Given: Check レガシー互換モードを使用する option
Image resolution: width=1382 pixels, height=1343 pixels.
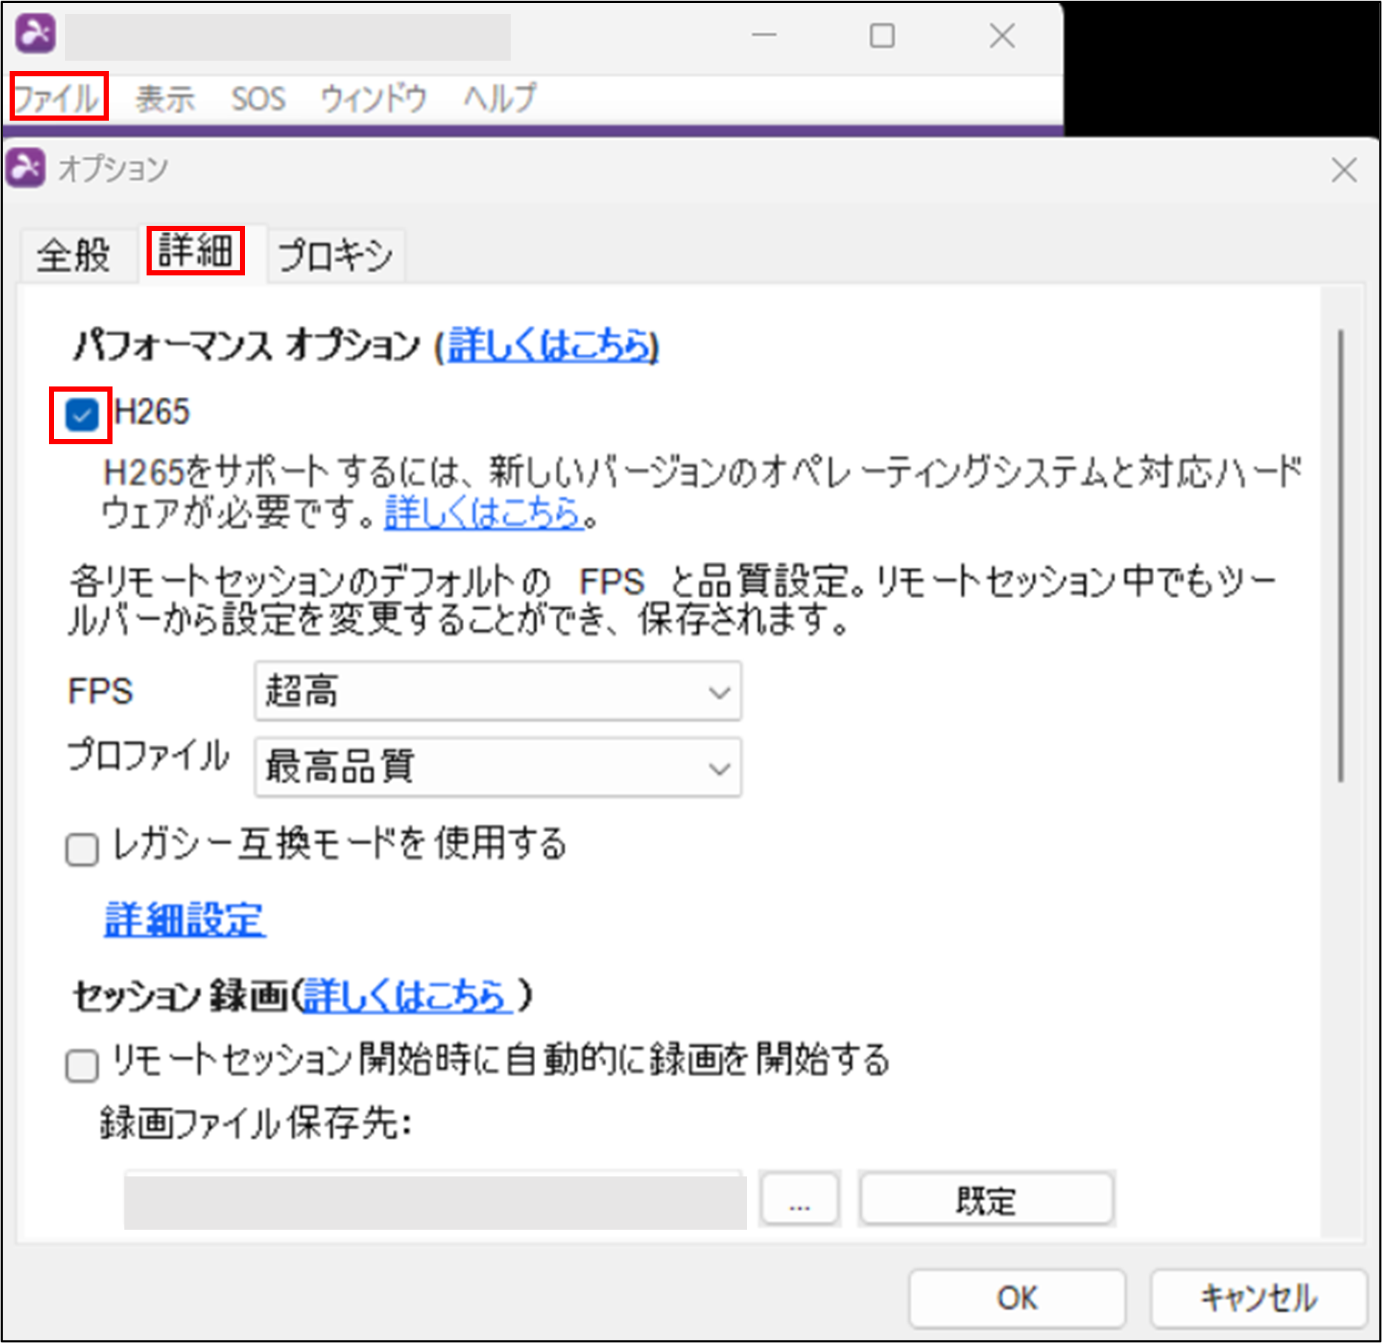Looking at the screenshot, I should (x=81, y=850).
